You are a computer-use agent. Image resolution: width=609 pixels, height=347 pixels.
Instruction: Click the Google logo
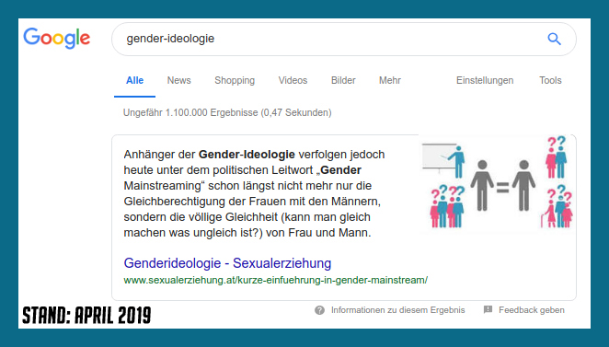(x=57, y=38)
